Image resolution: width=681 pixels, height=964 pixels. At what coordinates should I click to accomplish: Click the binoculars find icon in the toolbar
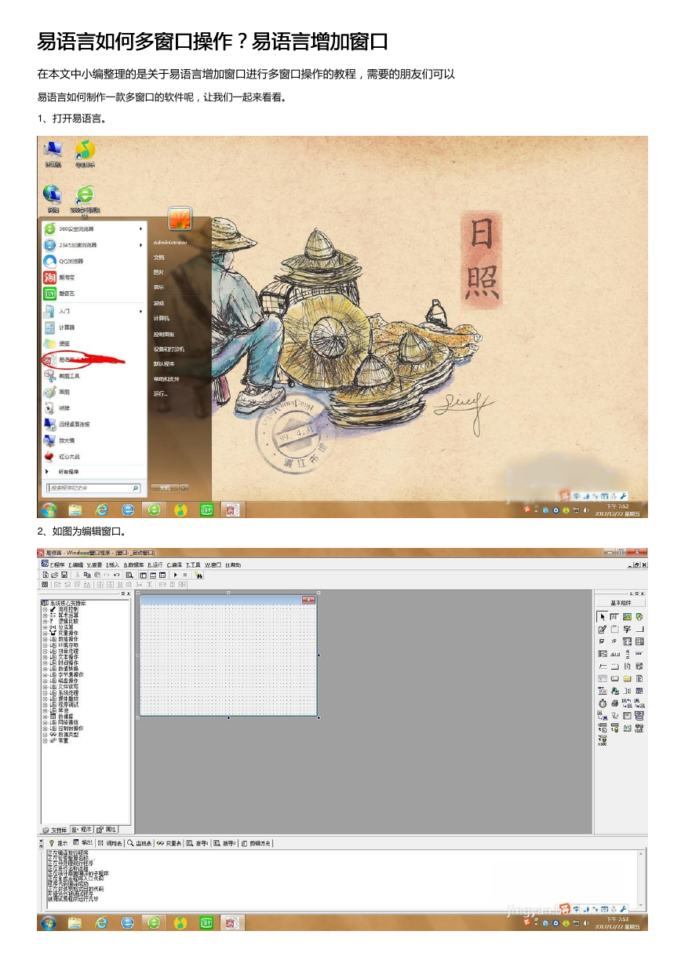click(199, 575)
